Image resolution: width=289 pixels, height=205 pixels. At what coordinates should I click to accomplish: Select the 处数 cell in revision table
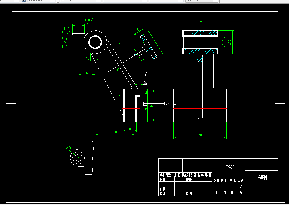pos(168,175)
